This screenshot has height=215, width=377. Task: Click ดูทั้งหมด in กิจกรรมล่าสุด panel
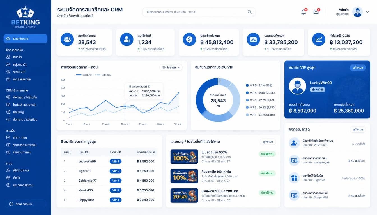[x=358, y=130]
